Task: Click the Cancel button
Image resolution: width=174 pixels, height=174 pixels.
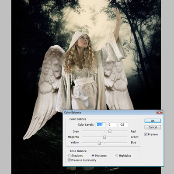Action: pos(153,127)
